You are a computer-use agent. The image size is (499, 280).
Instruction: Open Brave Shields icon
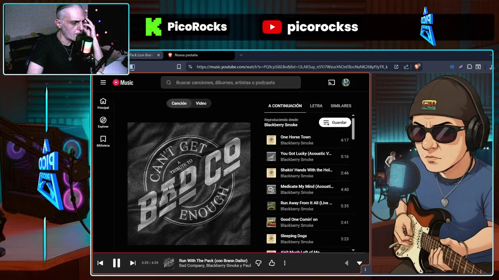417,67
